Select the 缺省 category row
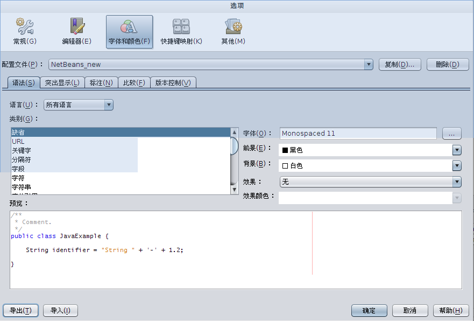Viewport: 474px width, 321px height. (x=121, y=132)
